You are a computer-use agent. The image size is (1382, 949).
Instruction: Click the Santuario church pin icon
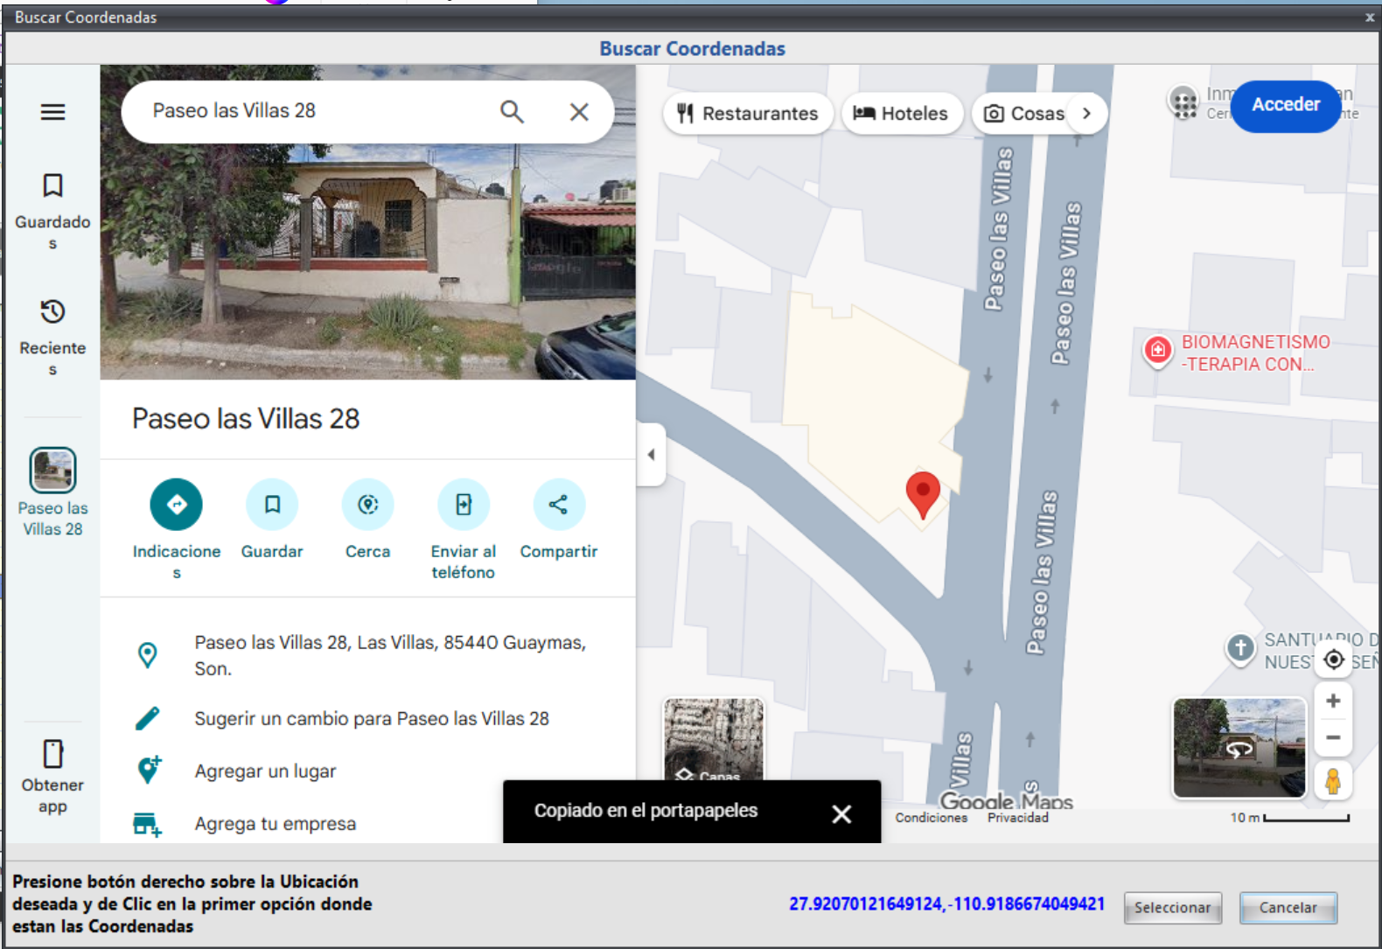[x=1240, y=649]
